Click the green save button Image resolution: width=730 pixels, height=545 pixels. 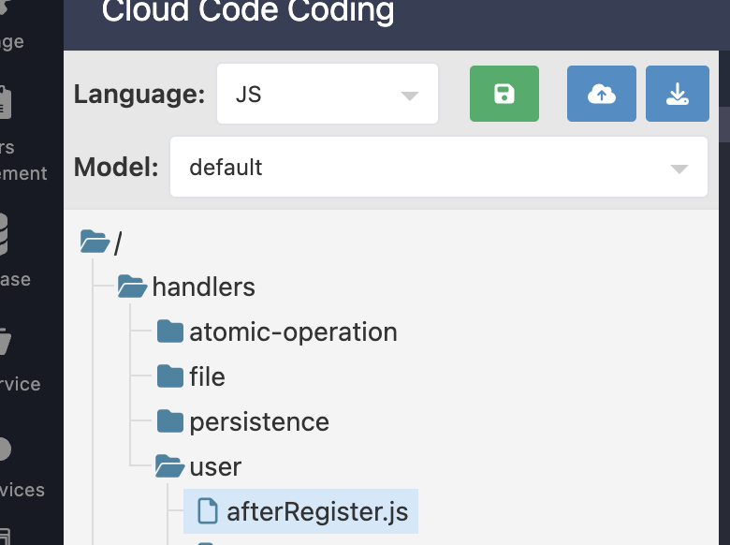504,94
